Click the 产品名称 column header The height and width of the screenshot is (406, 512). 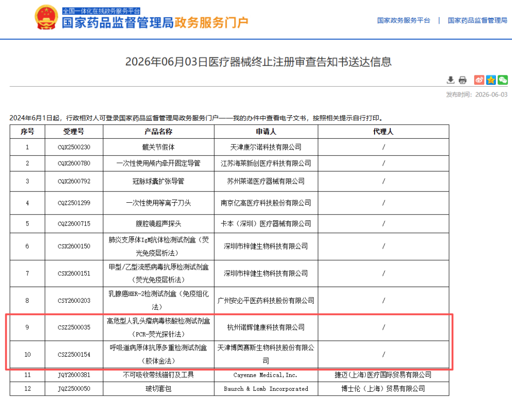point(158,132)
